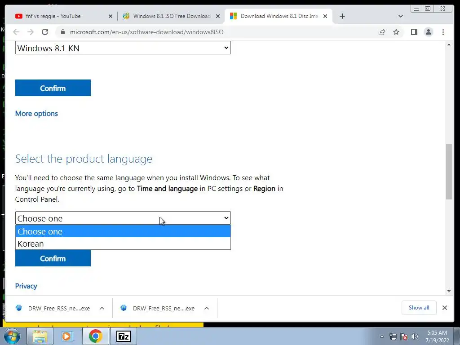Click the page scrollbar down arrow
Viewport: 460px width, 345px height.
[x=449, y=291]
